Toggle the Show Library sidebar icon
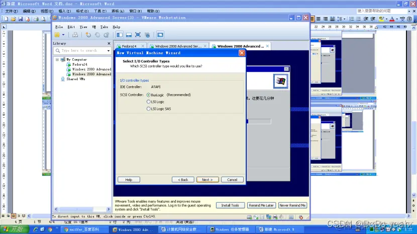The width and height of the screenshot is (417, 234). point(120,35)
